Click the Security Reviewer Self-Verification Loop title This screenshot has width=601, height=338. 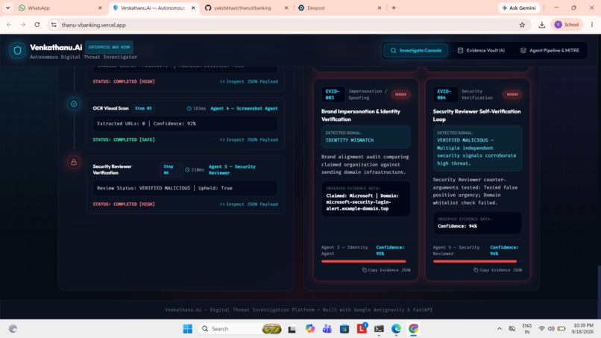click(x=476, y=115)
